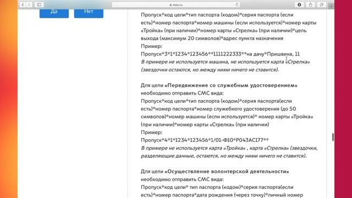Show all tabs overview icon
This screenshot has height=198, width=352.
click(x=321, y=5)
